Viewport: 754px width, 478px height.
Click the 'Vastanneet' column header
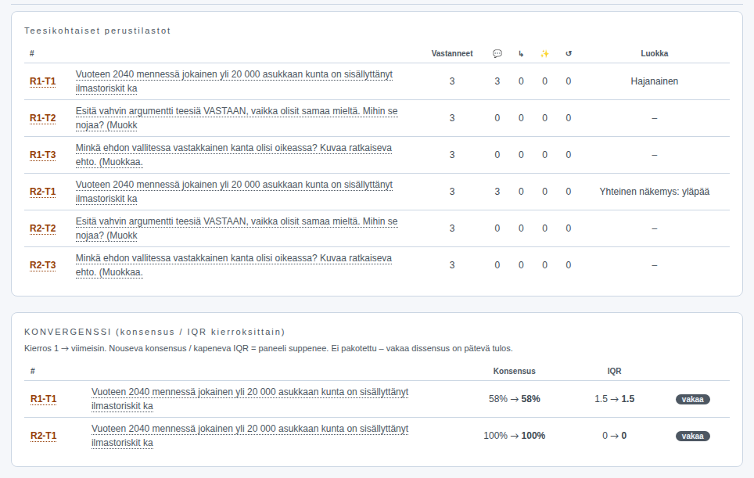pos(452,53)
